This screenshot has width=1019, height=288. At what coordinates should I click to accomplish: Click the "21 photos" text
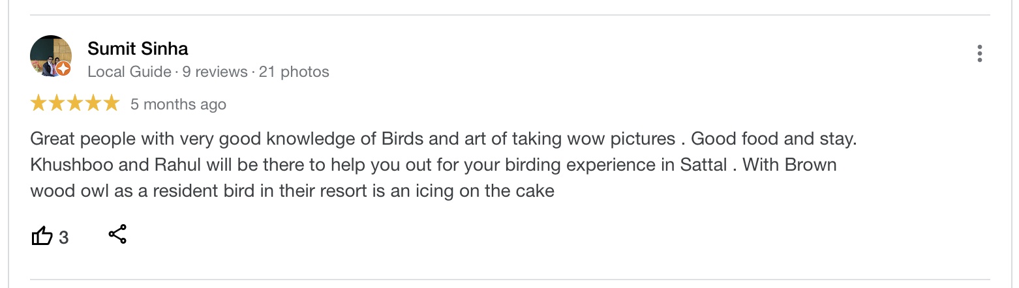tap(294, 72)
